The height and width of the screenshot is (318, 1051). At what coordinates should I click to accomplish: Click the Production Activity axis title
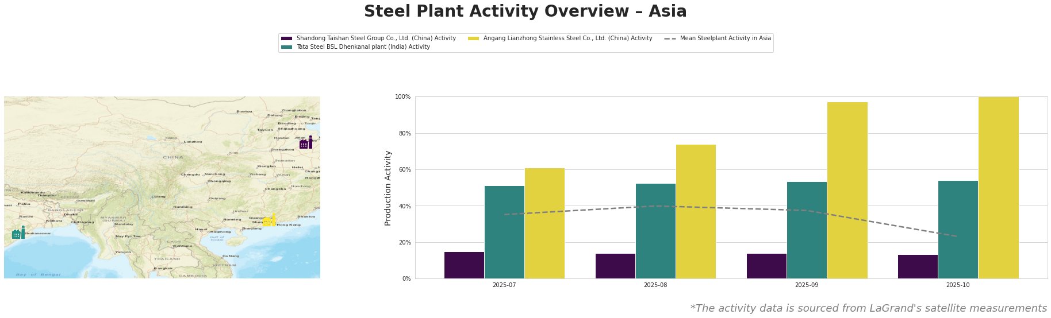388,188
